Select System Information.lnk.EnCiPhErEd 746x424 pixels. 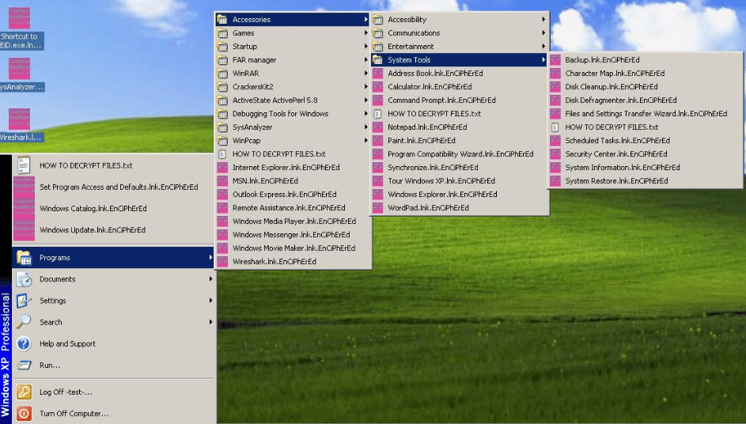click(645, 168)
